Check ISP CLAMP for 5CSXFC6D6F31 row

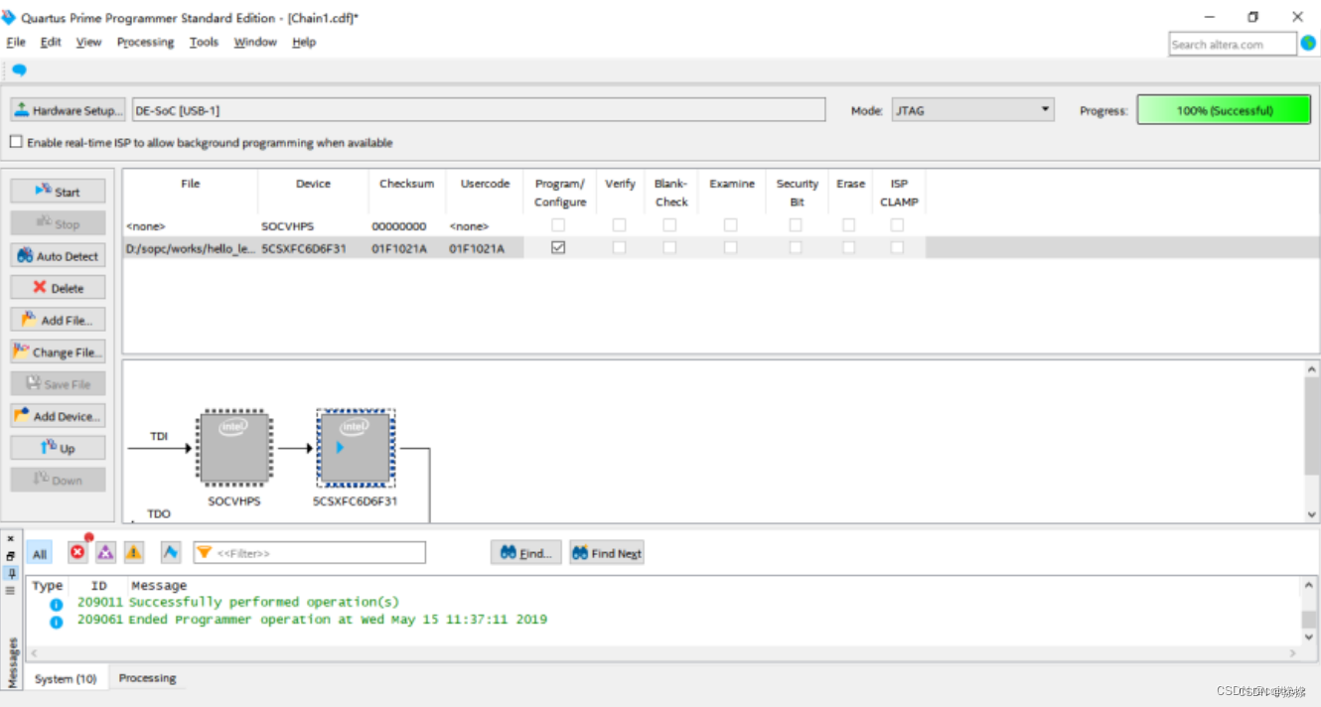point(897,247)
